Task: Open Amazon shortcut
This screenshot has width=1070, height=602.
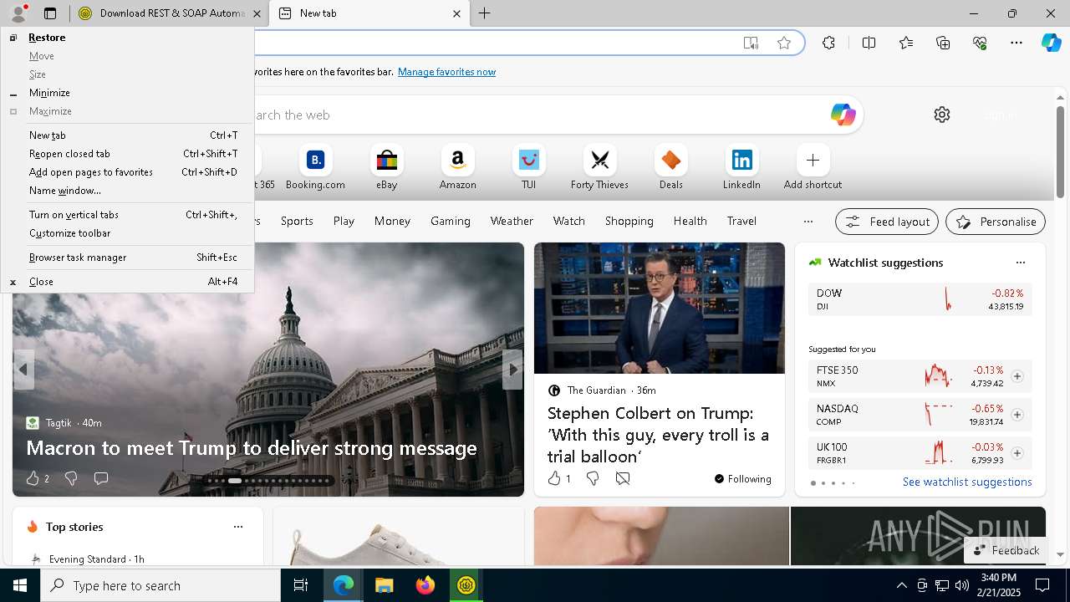Action: click(457, 168)
